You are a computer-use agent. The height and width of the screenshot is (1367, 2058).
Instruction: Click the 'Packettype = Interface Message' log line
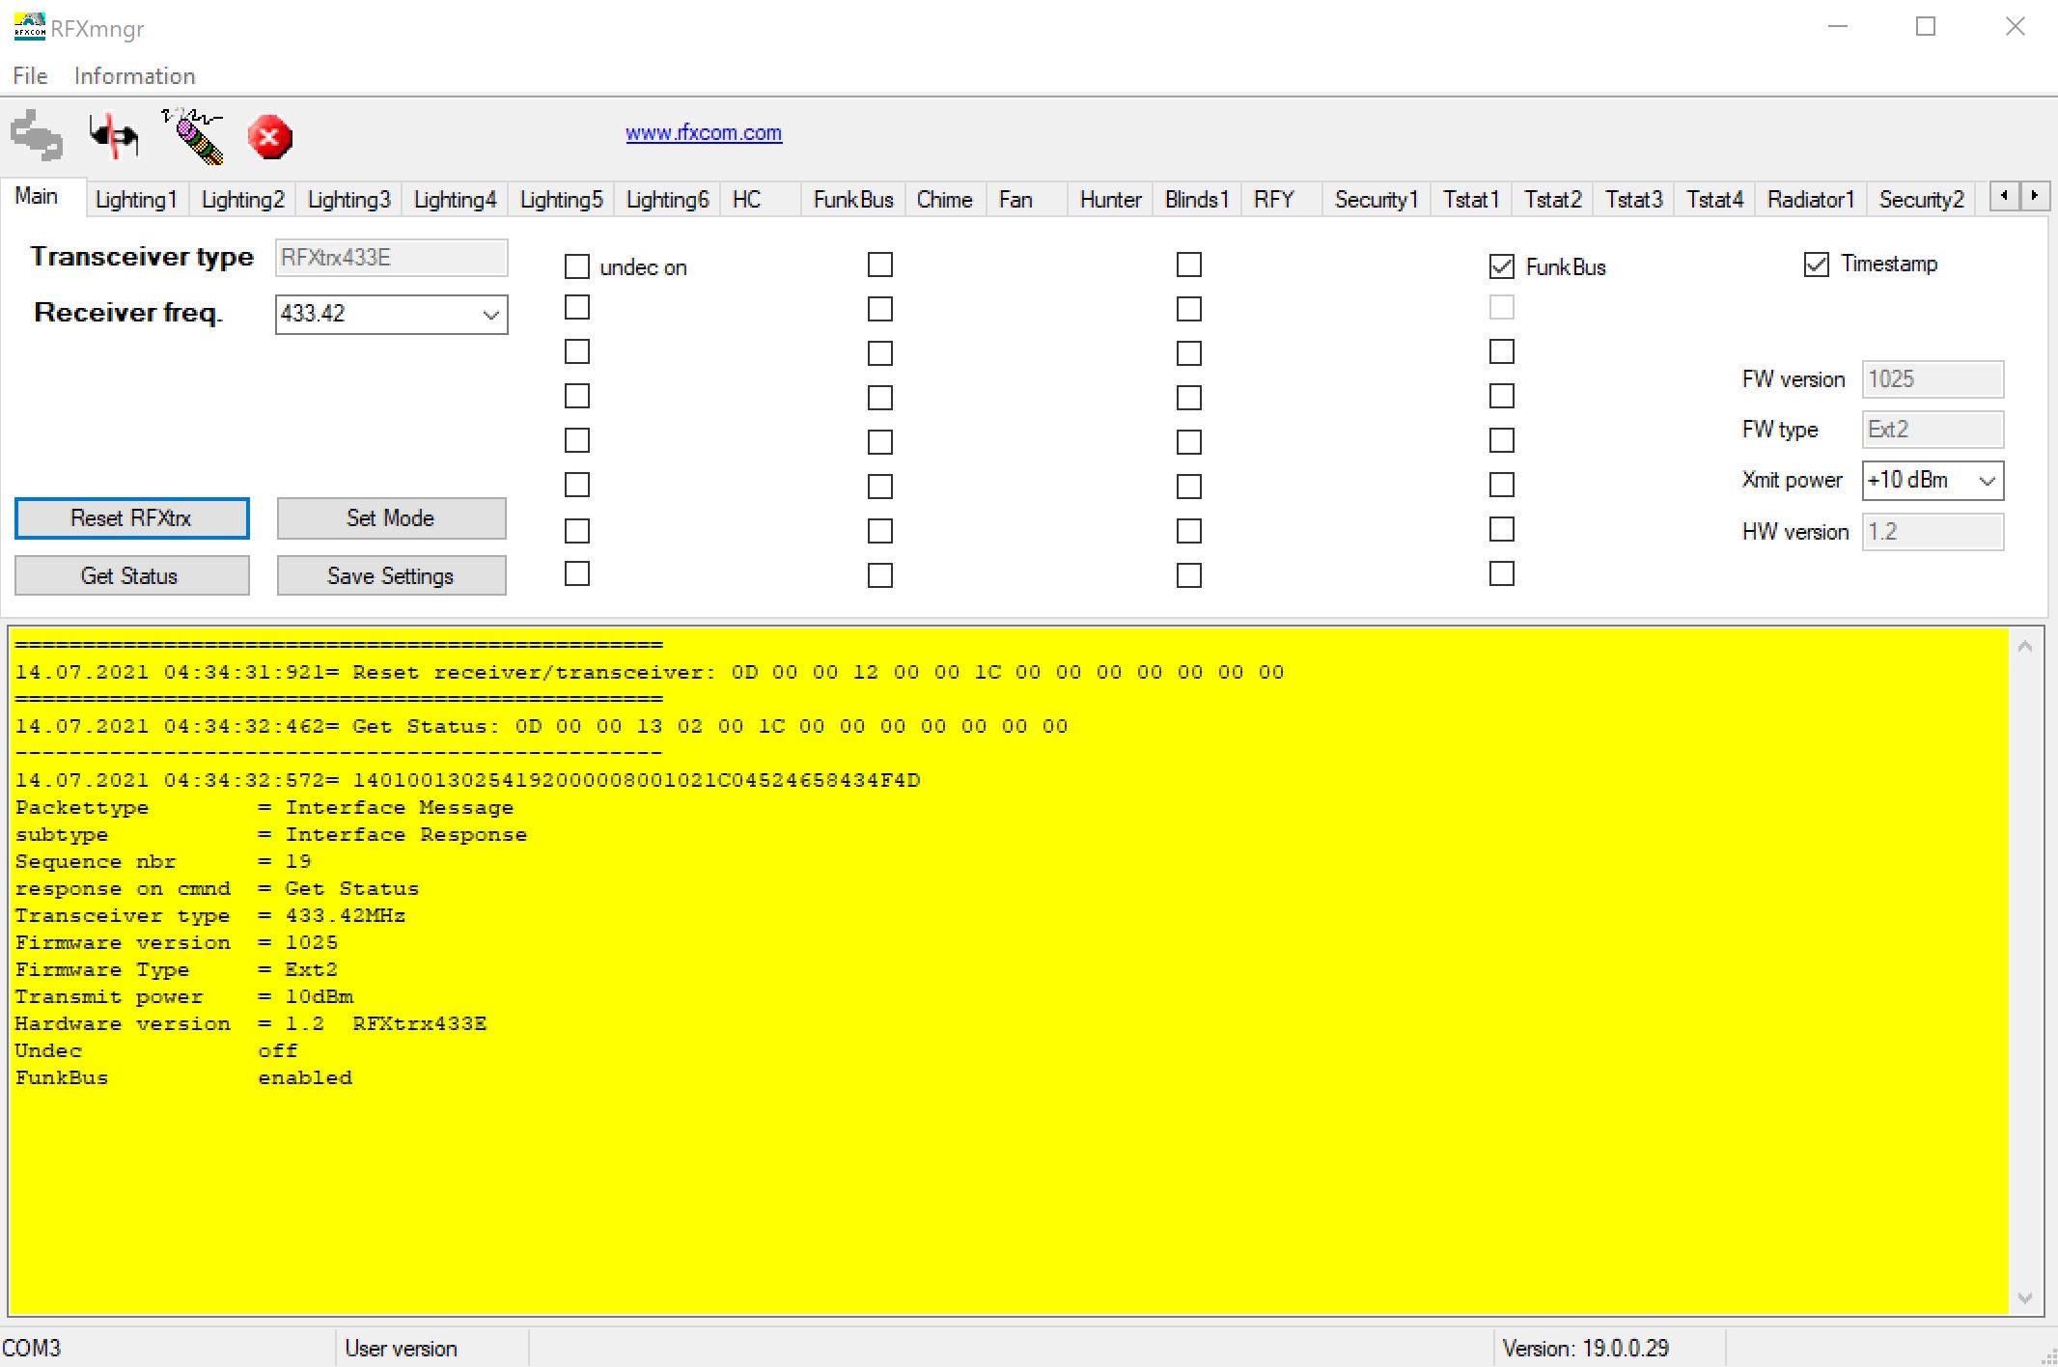point(264,807)
